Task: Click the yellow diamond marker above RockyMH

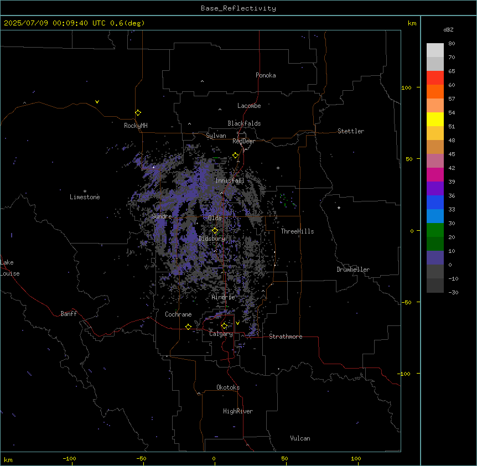Action: [138, 113]
